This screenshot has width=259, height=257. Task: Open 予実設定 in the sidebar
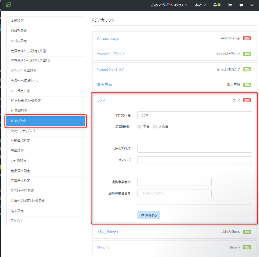(46, 151)
